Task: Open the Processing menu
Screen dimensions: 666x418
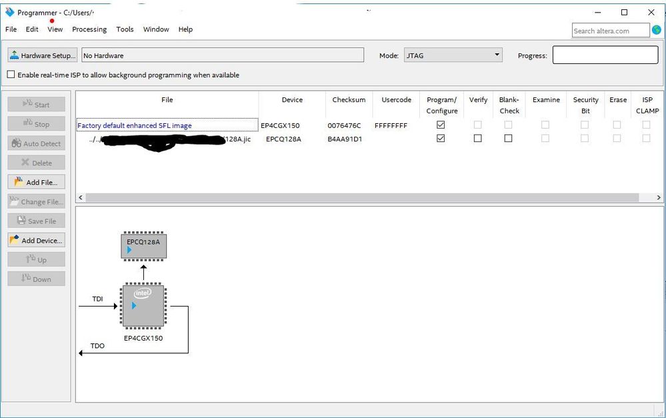Action: [89, 29]
